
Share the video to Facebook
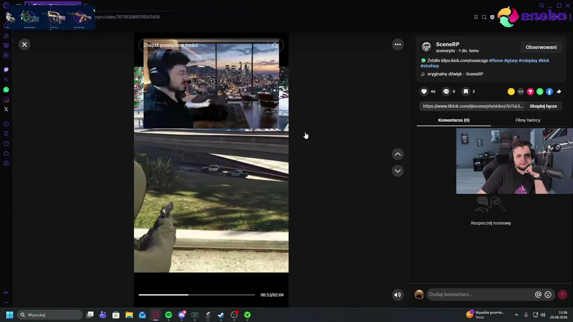(x=549, y=92)
